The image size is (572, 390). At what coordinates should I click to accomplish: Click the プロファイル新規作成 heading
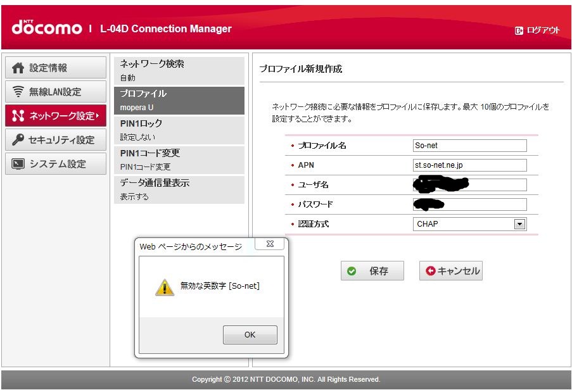pos(301,69)
